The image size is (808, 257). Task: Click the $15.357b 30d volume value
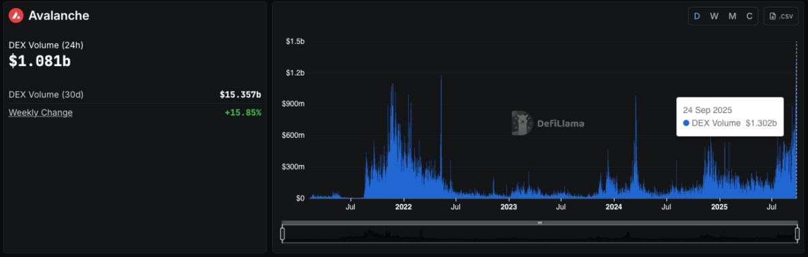pos(240,95)
